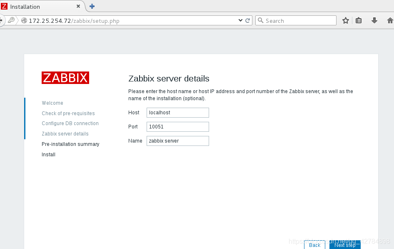394x249 pixels.
Task: Focus the Port input field
Action: pyautogui.click(x=178, y=127)
